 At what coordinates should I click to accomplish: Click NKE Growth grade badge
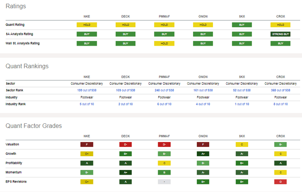coord(87,154)
